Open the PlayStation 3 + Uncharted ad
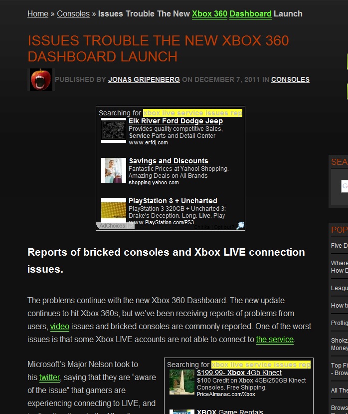This screenshot has width=348, height=414. coord(173,201)
